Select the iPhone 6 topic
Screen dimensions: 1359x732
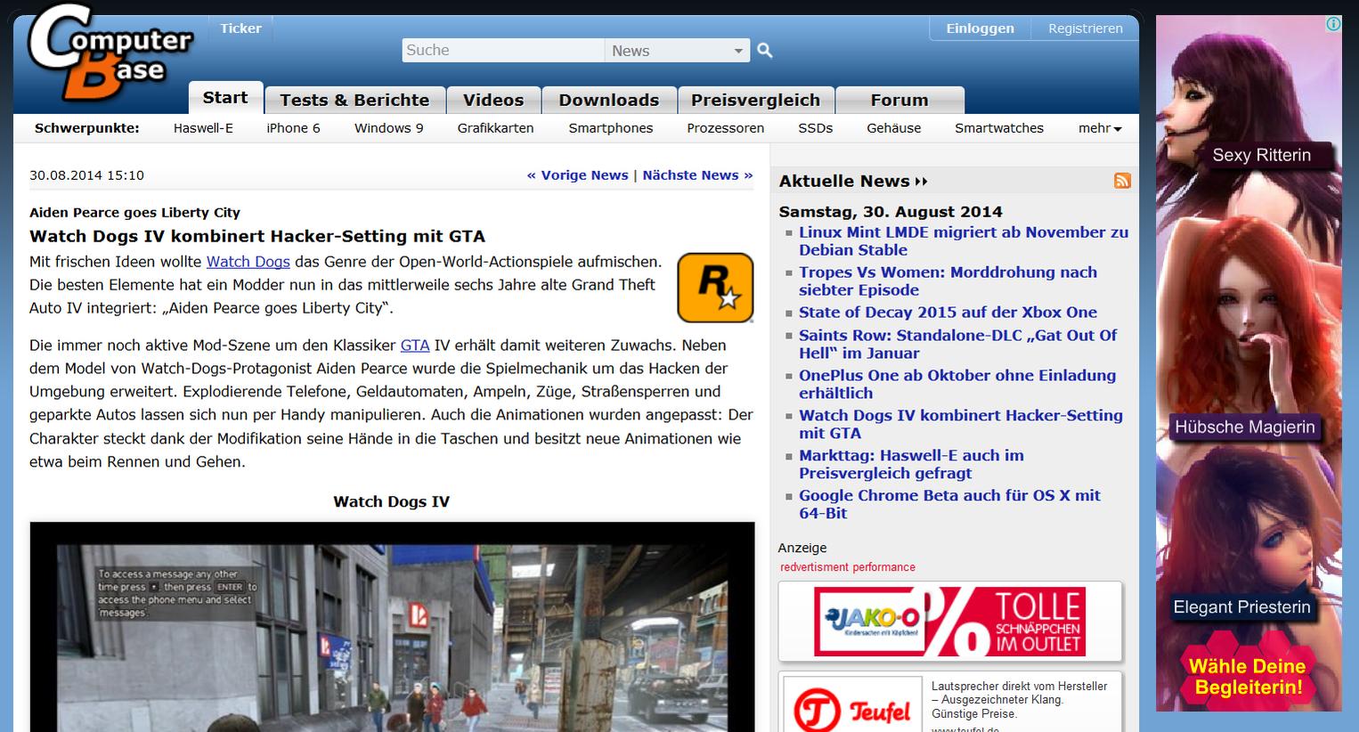coord(293,128)
